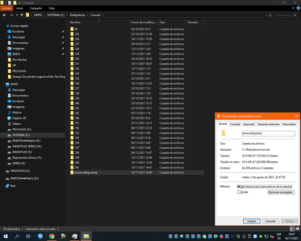Open 'Opciones avanzadas...' in properties dialog
The height and width of the screenshot is (241, 301).
[281, 192]
